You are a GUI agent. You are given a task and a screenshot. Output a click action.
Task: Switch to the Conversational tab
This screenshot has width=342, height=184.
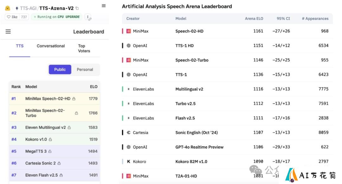(x=51, y=46)
